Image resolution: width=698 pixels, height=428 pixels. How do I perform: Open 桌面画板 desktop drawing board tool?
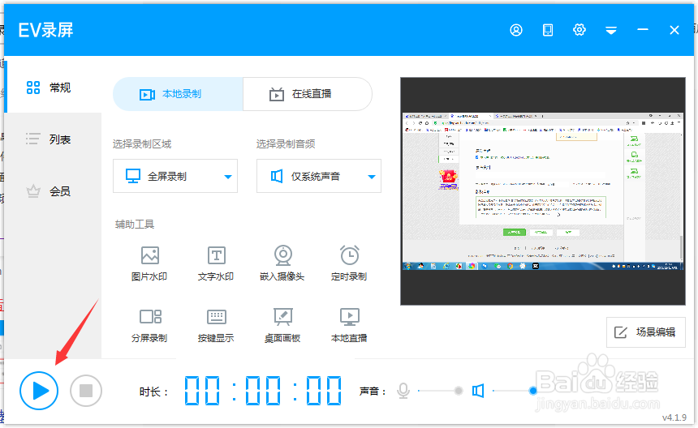(x=282, y=325)
